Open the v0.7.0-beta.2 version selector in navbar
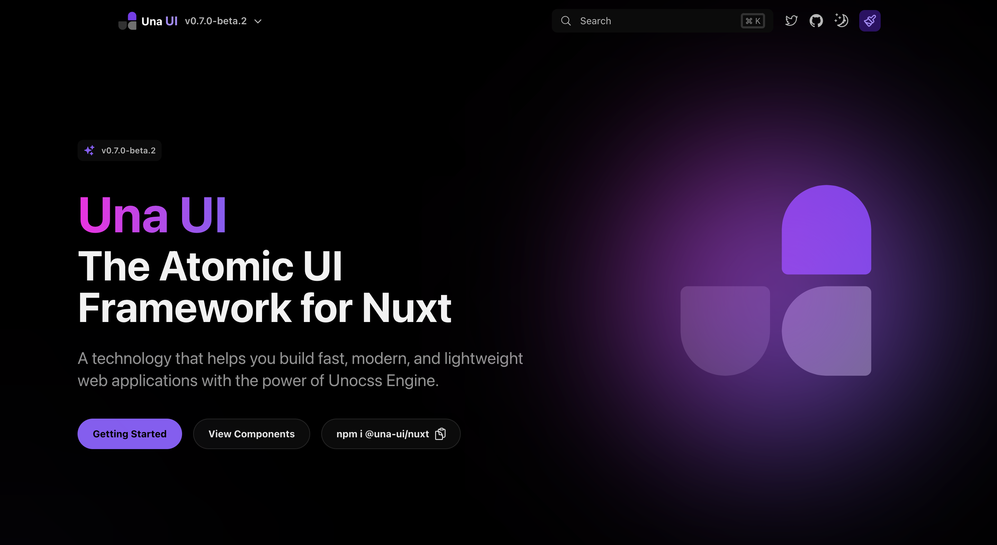This screenshot has height=545, width=997. click(216, 21)
